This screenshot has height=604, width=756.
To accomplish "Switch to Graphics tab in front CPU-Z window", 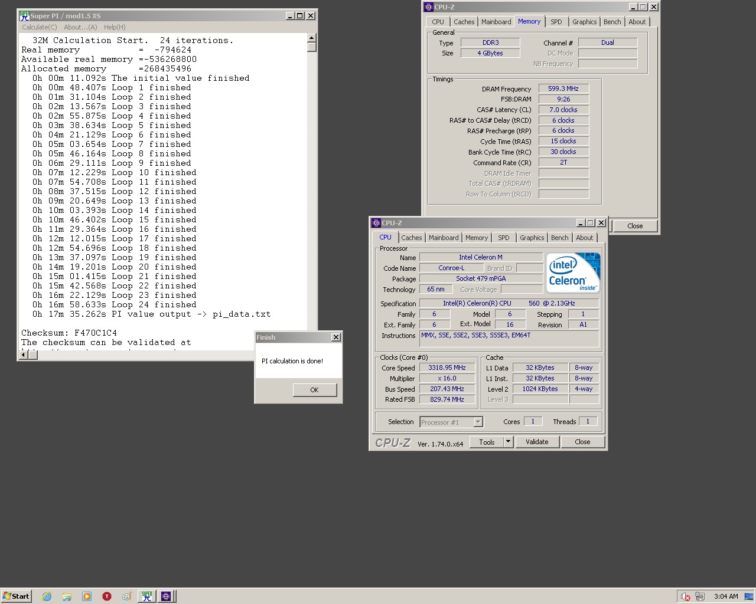I will point(532,238).
